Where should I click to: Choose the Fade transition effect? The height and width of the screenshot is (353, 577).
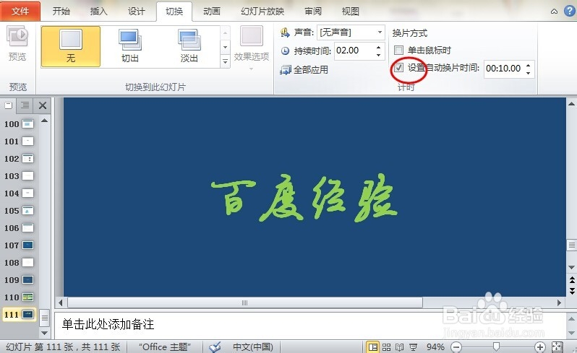click(x=189, y=47)
